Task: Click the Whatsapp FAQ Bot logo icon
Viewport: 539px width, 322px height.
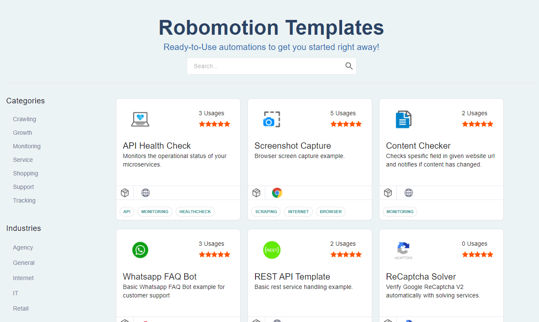Action: pyautogui.click(x=140, y=250)
